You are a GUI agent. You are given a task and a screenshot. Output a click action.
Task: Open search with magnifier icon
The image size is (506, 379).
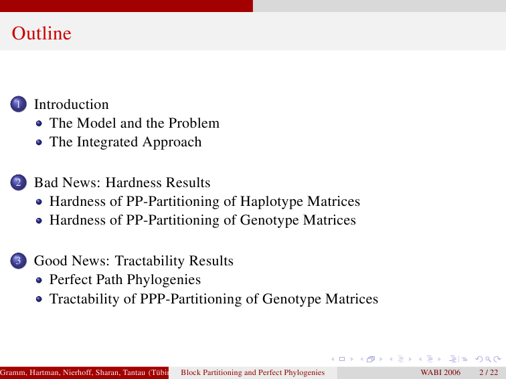point(488,360)
